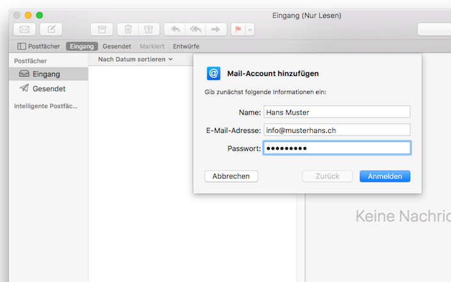Click the Get Mail envelope icon
451x282 pixels.
tap(24, 29)
